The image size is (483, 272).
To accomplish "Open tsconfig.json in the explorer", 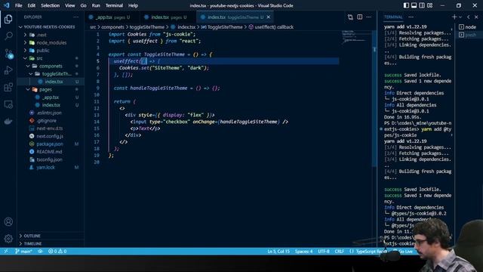I will tap(49, 159).
